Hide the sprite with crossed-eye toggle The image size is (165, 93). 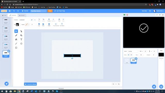pos(131,55)
